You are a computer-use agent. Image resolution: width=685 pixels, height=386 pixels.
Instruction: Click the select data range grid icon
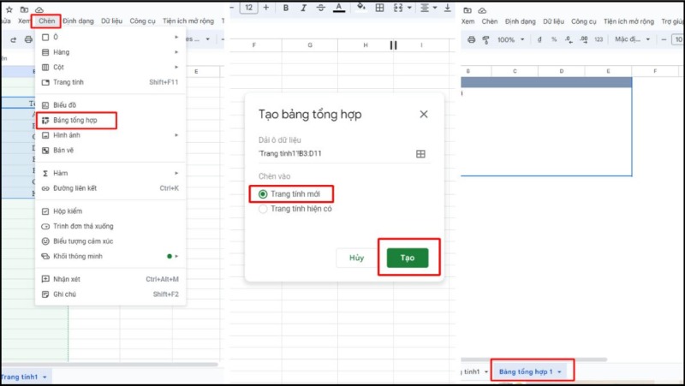pyautogui.click(x=420, y=154)
